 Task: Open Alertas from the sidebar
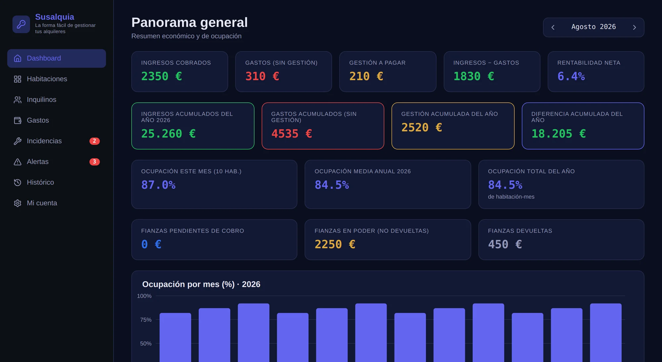(x=57, y=162)
